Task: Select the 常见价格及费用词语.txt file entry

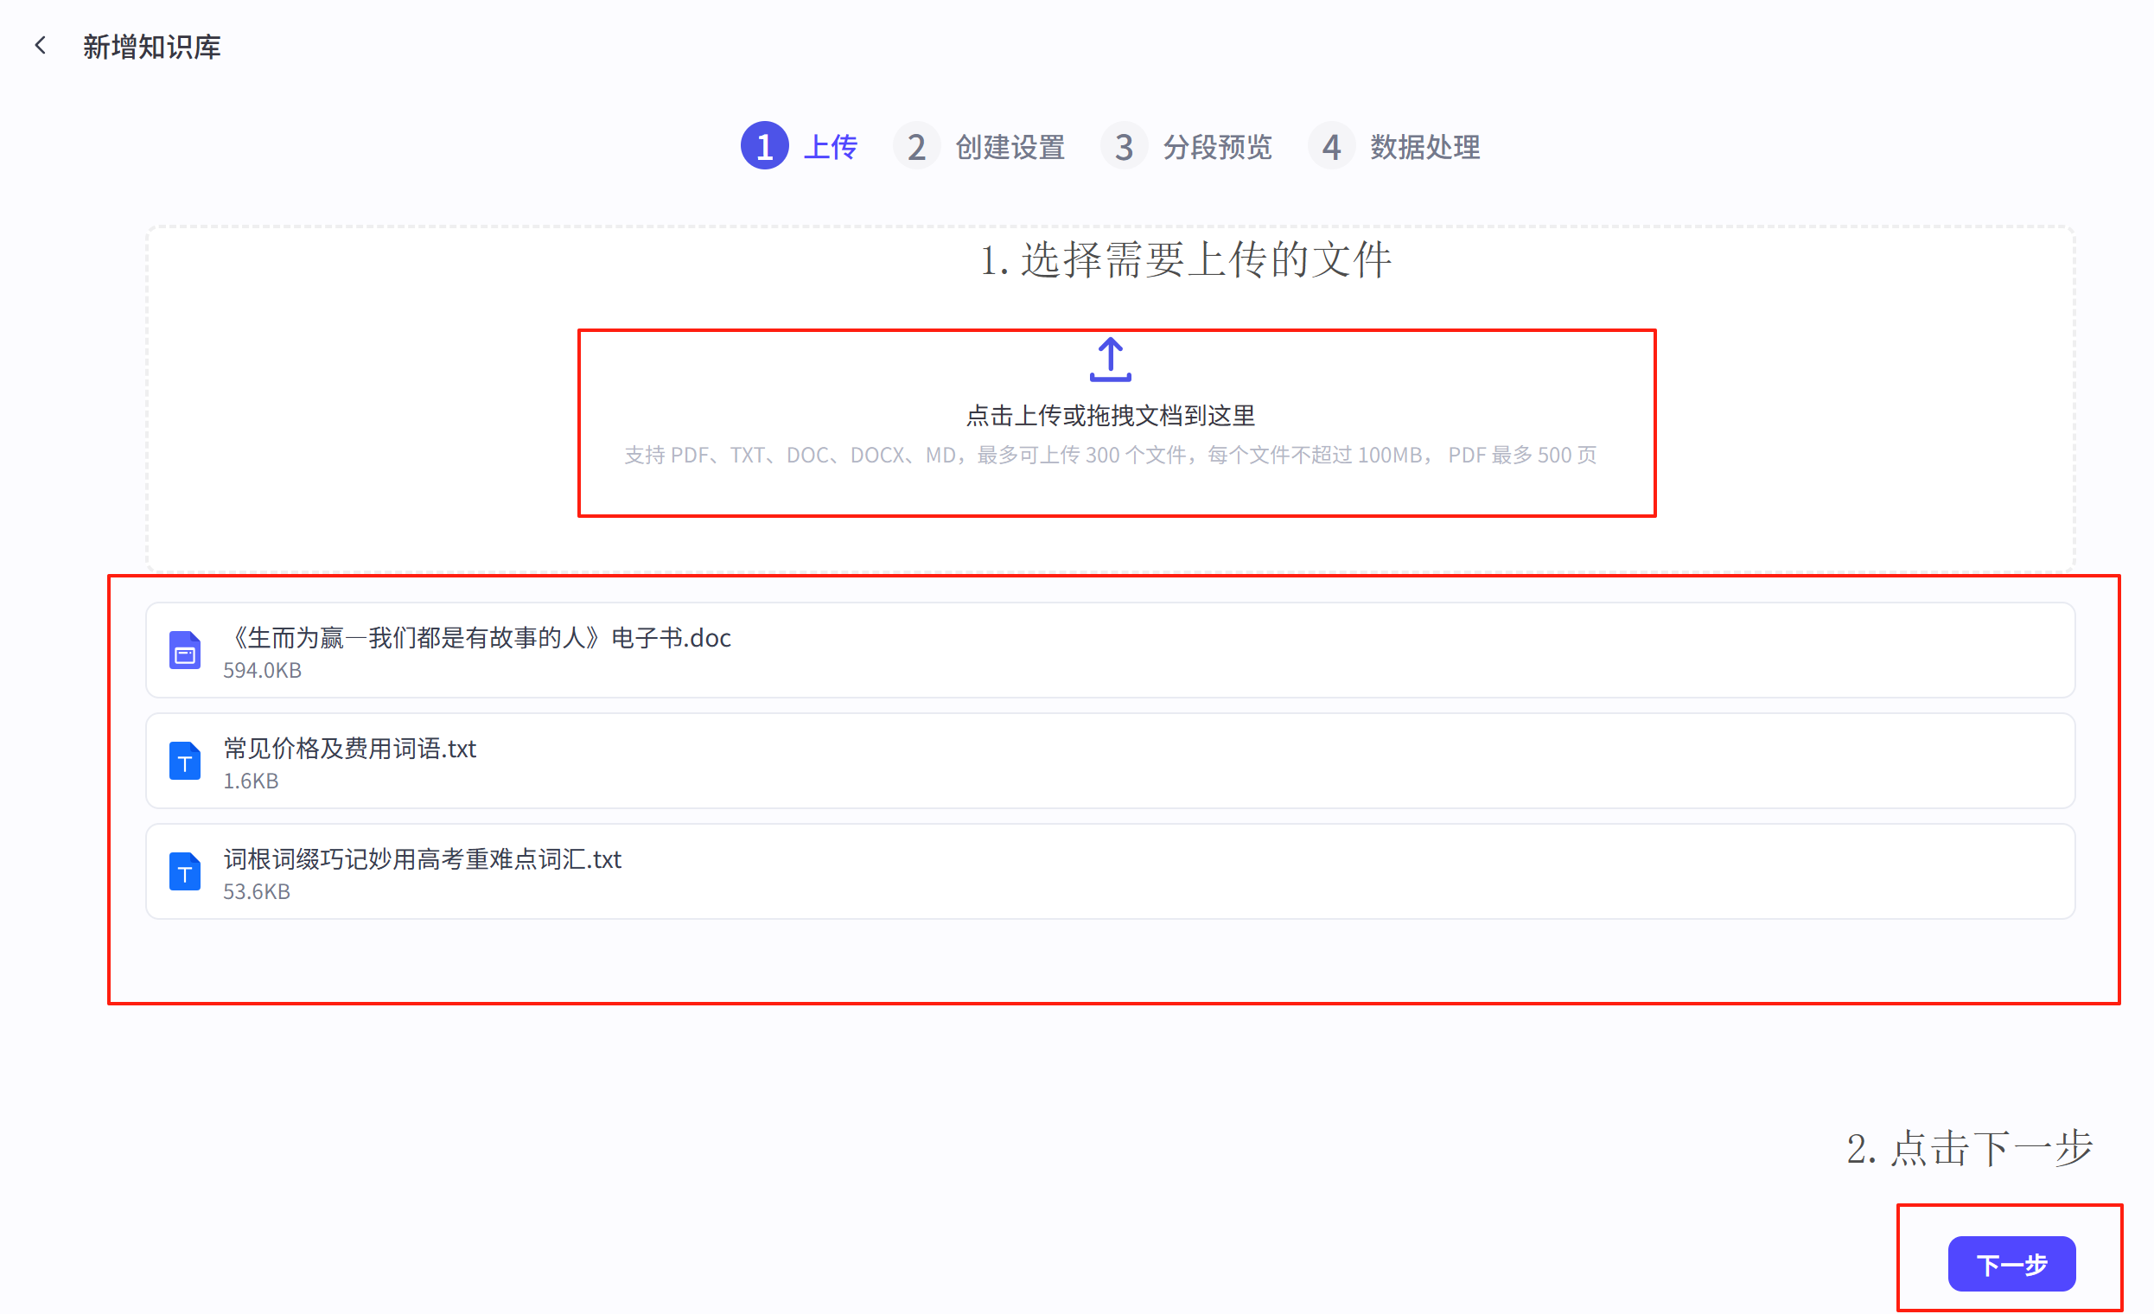Action: [350, 749]
